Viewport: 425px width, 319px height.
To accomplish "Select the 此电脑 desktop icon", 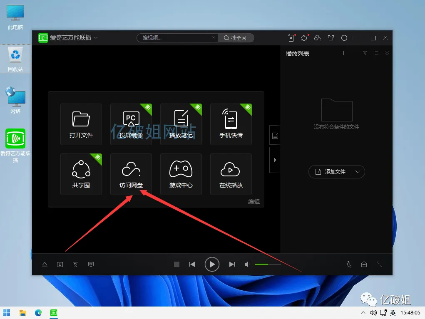I will click(15, 17).
